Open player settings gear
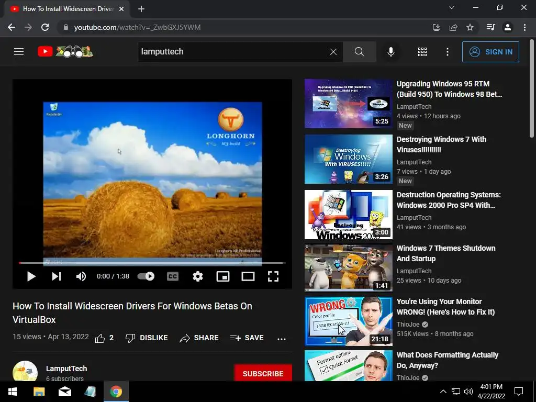This screenshot has height=402, width=536. pos(197,276)
